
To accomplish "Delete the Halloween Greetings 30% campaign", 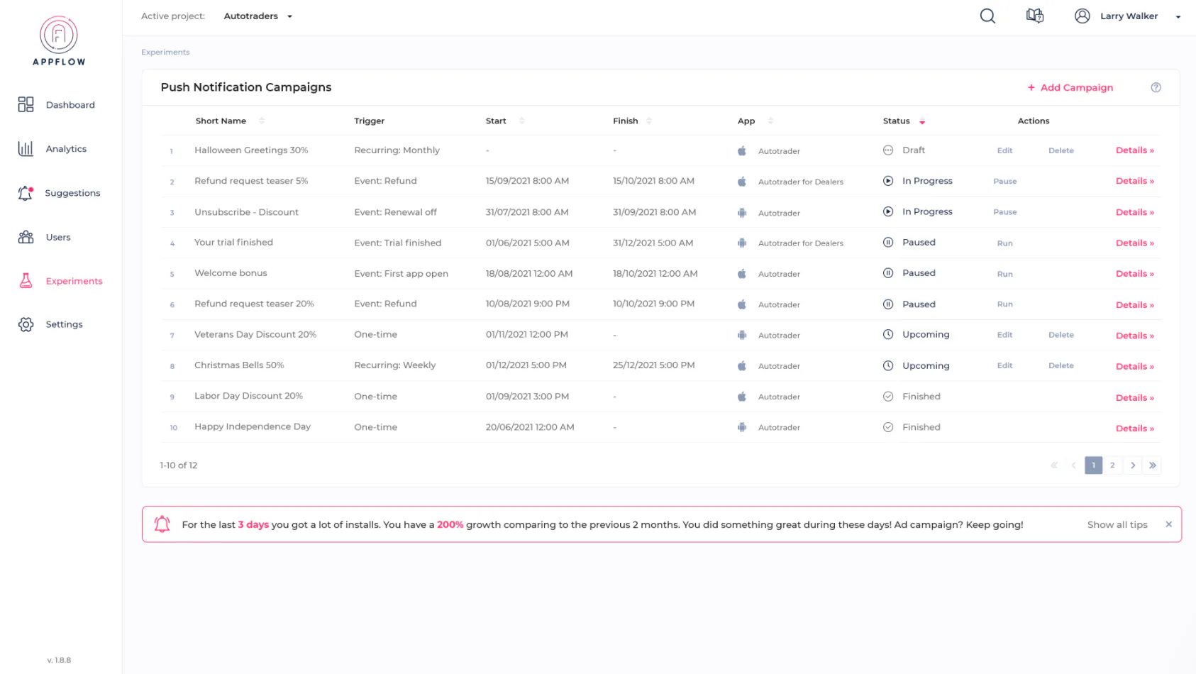I will pos(1061,150).
